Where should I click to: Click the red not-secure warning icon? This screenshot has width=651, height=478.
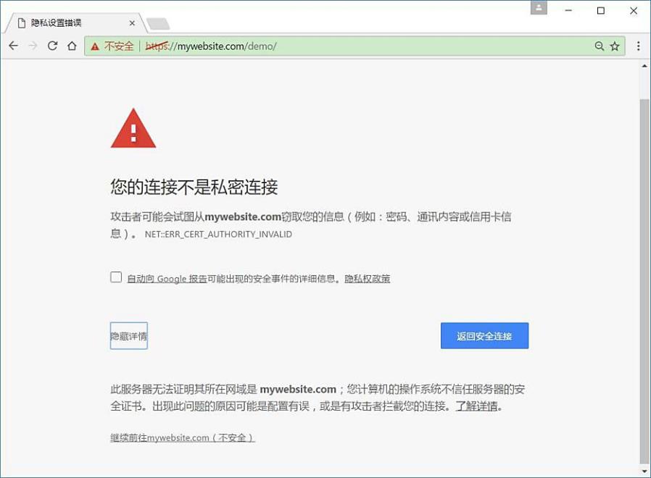[95, 46]
